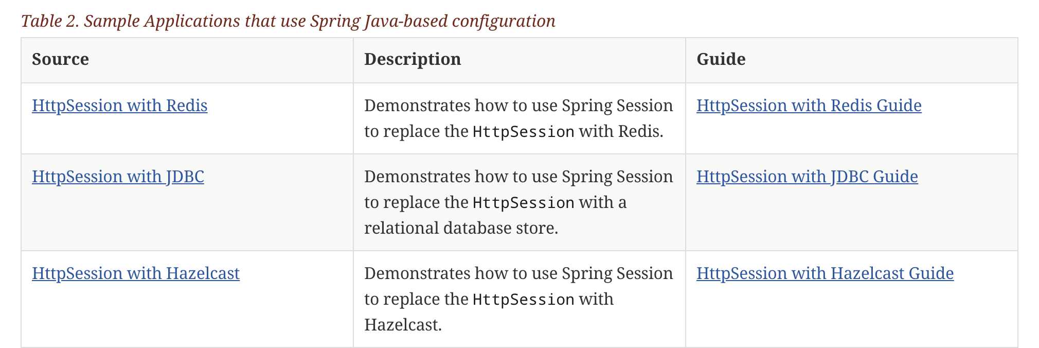Open the HttpSession with Redis source link

coord(119,106)
